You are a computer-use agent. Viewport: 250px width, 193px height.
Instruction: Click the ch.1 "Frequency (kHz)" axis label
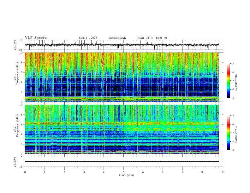(x=17, y=73)
